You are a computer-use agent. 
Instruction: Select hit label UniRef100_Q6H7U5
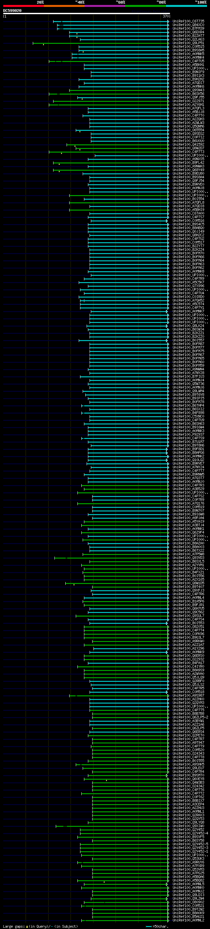point(188,608)
